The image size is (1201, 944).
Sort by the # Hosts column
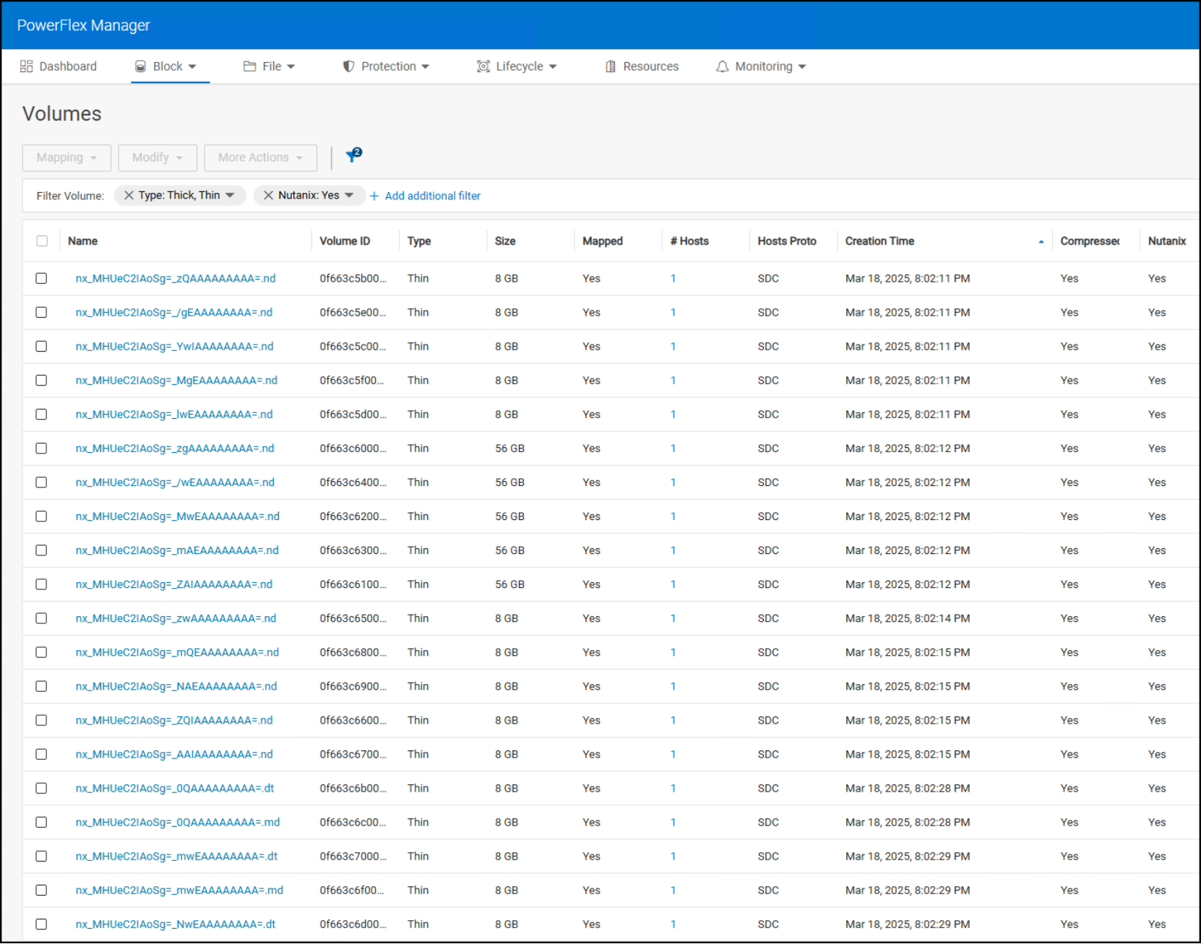(x=689, y=241)
